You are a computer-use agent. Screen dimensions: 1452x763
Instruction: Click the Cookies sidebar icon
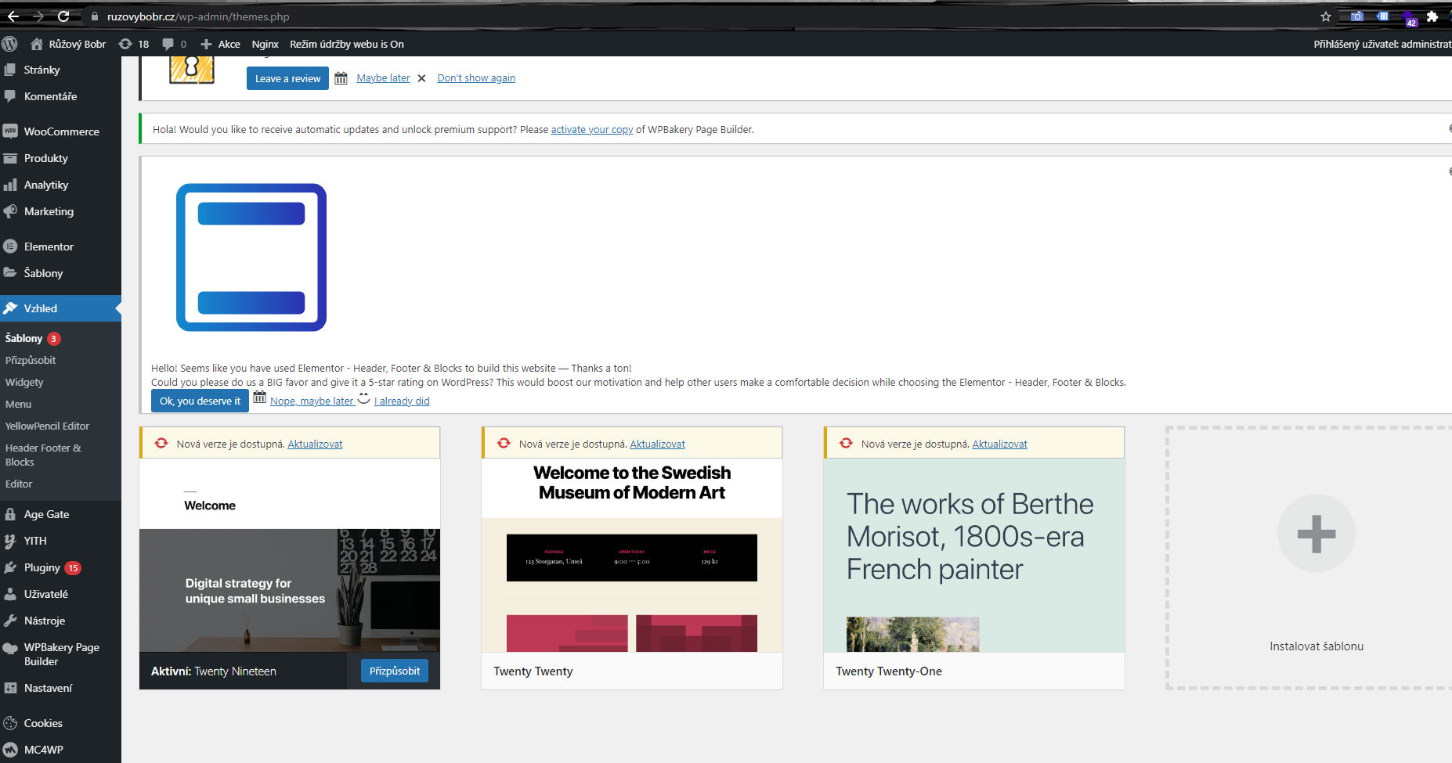[x=10, y=723]
